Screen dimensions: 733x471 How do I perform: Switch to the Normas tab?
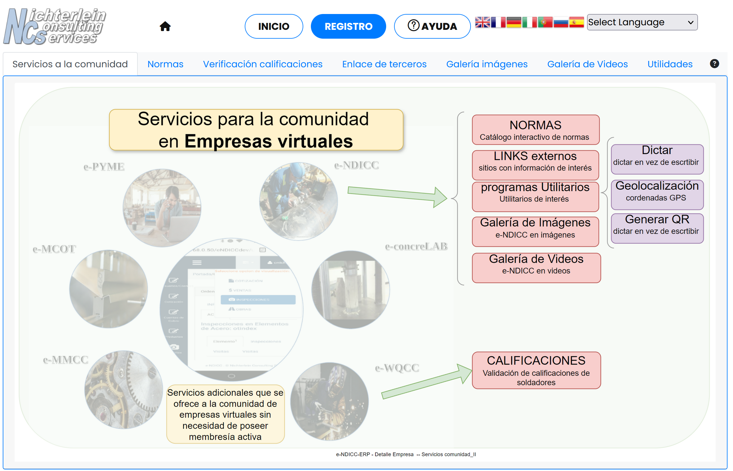pos(165,64)
